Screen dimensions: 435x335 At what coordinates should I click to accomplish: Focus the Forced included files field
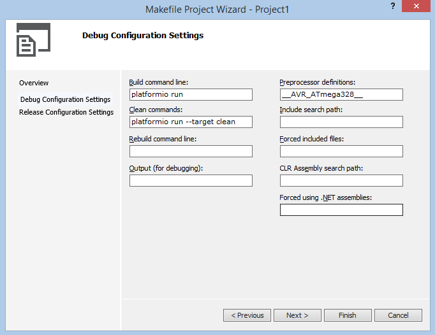click(341, 152)
